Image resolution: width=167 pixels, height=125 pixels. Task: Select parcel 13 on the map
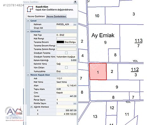coord(95,116)
